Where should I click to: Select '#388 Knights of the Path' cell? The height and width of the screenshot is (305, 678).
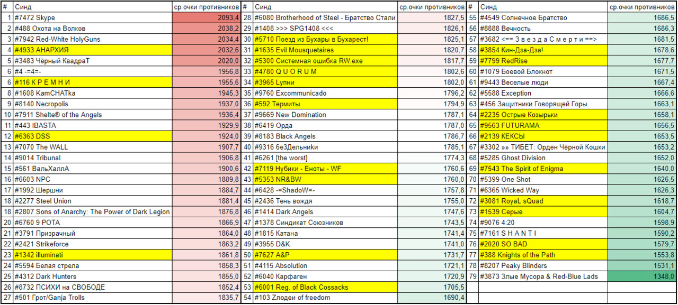point(543,255)
